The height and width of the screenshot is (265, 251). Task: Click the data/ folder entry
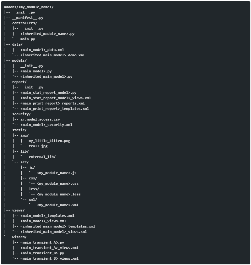pos(17,44)
